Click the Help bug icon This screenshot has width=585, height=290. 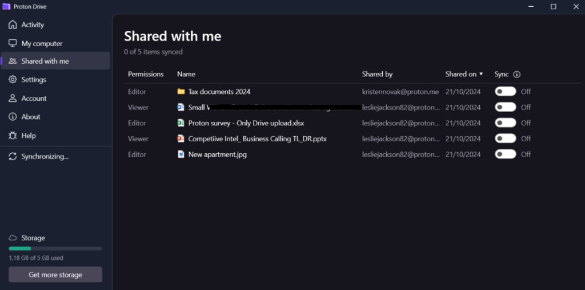(x=13, y=136)
